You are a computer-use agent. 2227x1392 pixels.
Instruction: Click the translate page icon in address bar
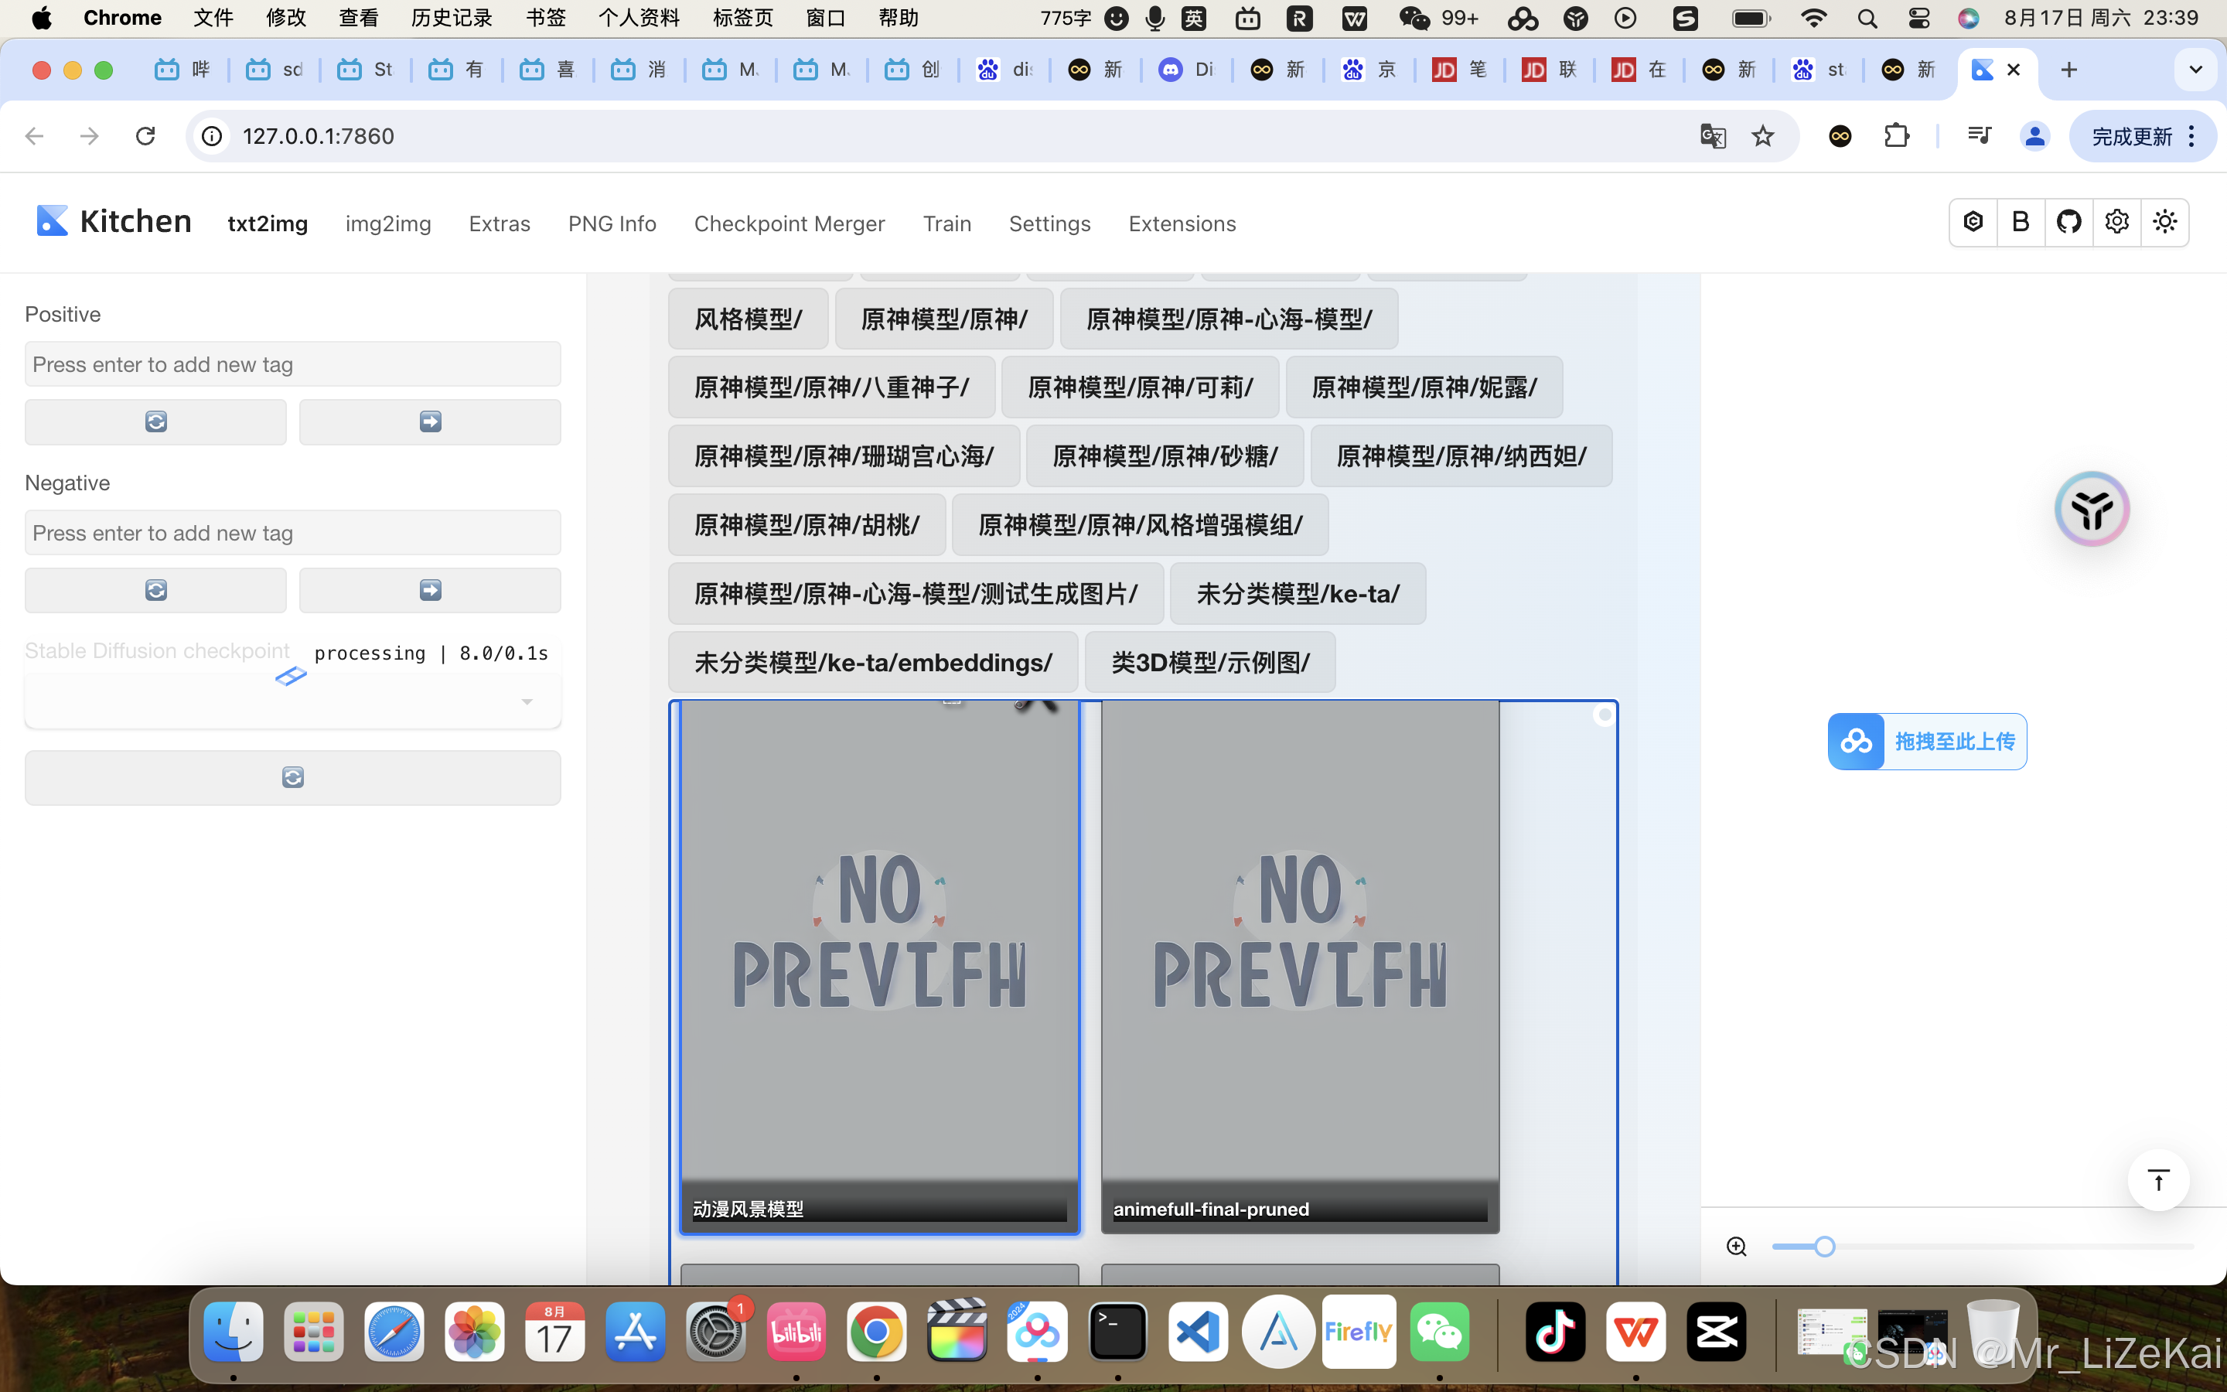pos(1713,136)
